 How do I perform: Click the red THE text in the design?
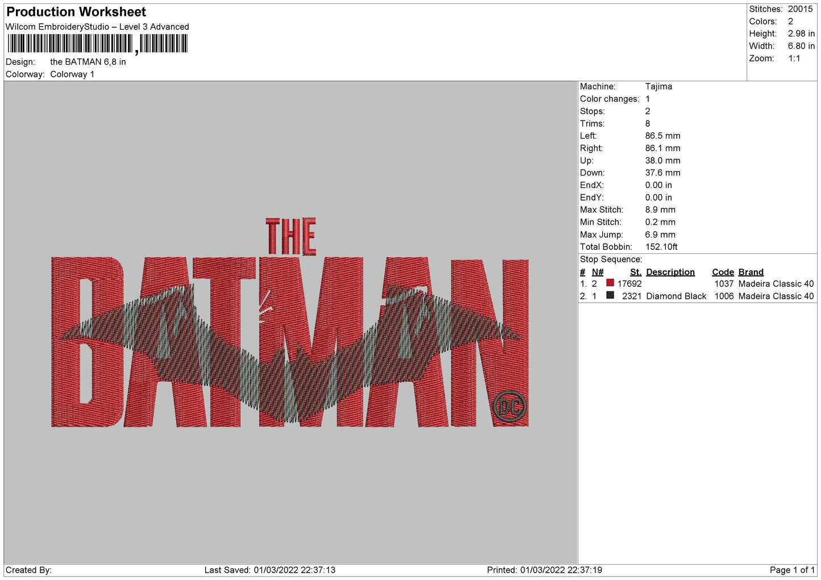click(x=291, y=236)
